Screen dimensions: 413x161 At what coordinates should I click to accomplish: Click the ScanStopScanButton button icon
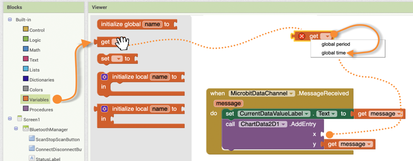32,138
